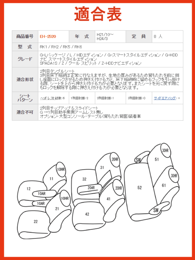The image size is (195, 260).
Task: Select the グレード row header
Action: 25,59
